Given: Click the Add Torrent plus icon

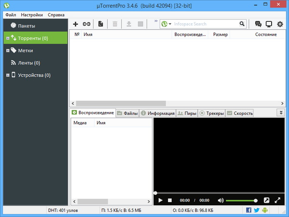Looking at the screenshot, I should 75,24.
